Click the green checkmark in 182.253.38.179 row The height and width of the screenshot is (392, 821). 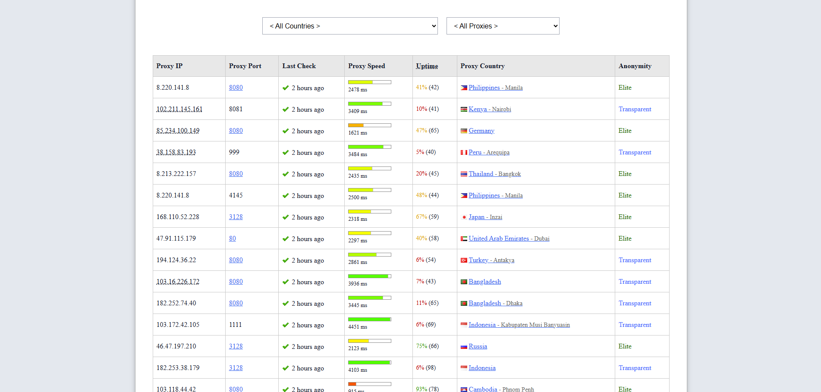[286, 368]
